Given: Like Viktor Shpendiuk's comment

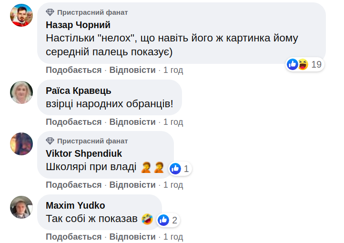Looking at the screenshot, I should click(73, 185).
